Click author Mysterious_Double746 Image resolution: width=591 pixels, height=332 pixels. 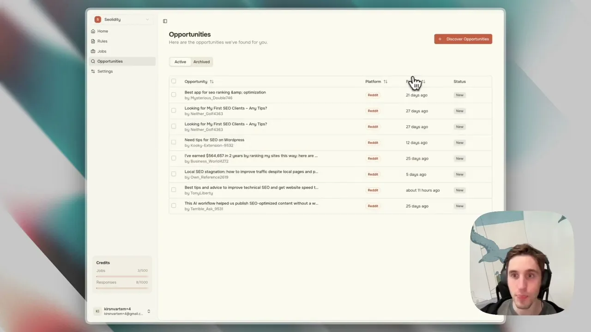pos(211,98)
